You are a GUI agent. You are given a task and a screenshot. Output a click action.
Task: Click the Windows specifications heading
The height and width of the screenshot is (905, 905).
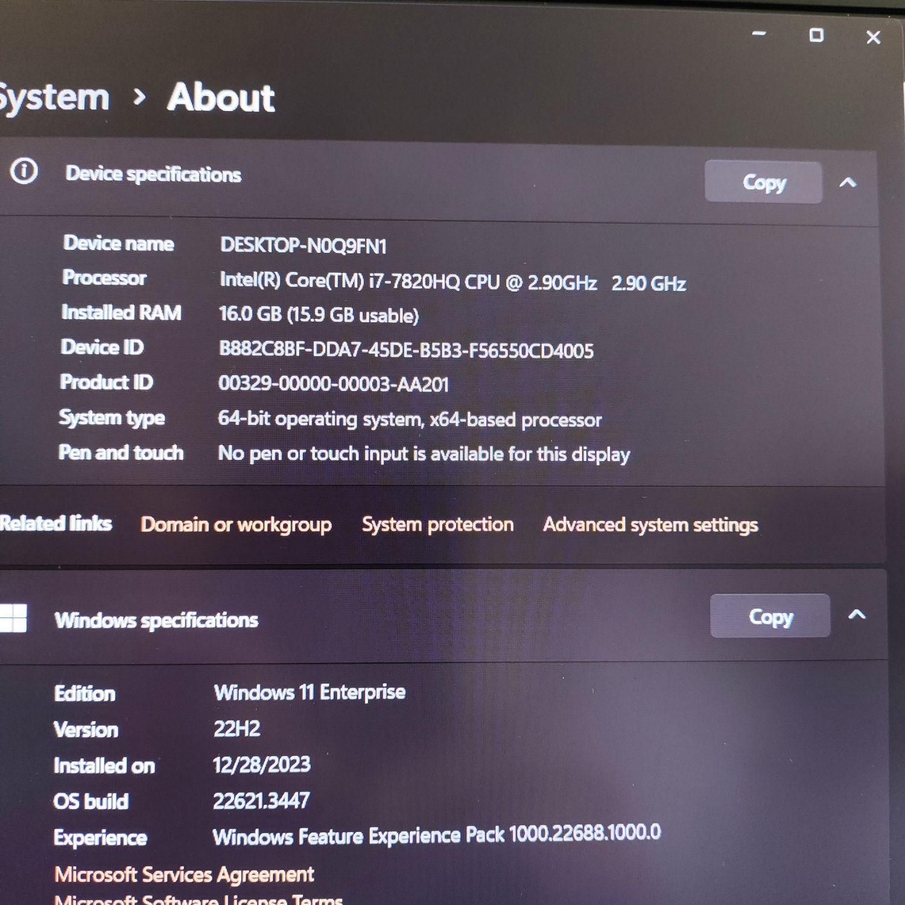[156, 620]
